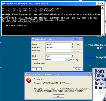Open the Project list arrow button
Screen dimensions: 106x101
click(72, 44)
